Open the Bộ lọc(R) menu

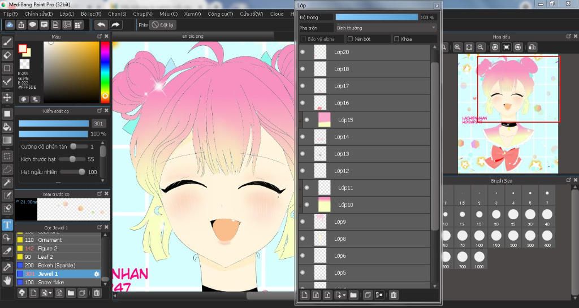pos(91,14)
